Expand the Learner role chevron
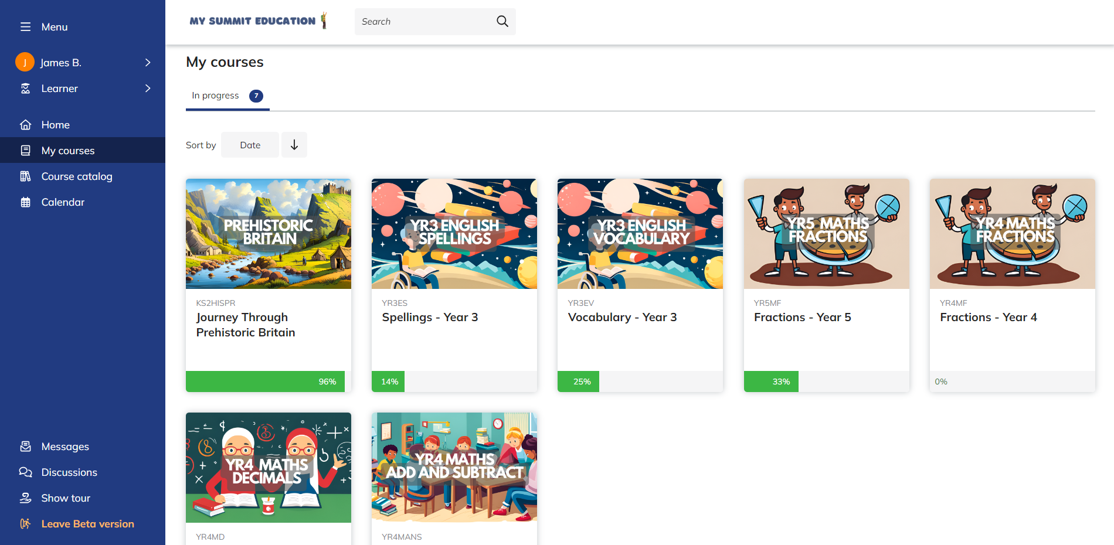1114x545 pixels. [148, 88]
